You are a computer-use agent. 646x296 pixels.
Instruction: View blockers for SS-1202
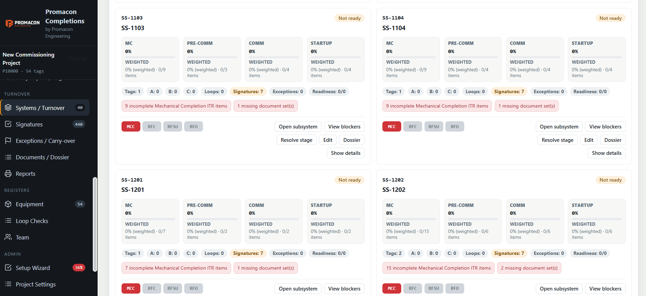pyautogui.click(x=605, y=288)
